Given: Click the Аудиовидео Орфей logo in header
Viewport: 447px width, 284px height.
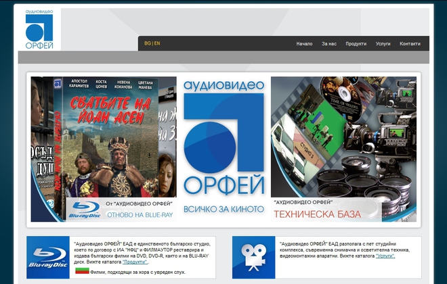Looking at the screenshot, I should coord(39,29).
